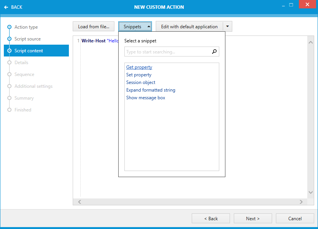
Task: Select the Set property snippet
Action: coord(139,75)
